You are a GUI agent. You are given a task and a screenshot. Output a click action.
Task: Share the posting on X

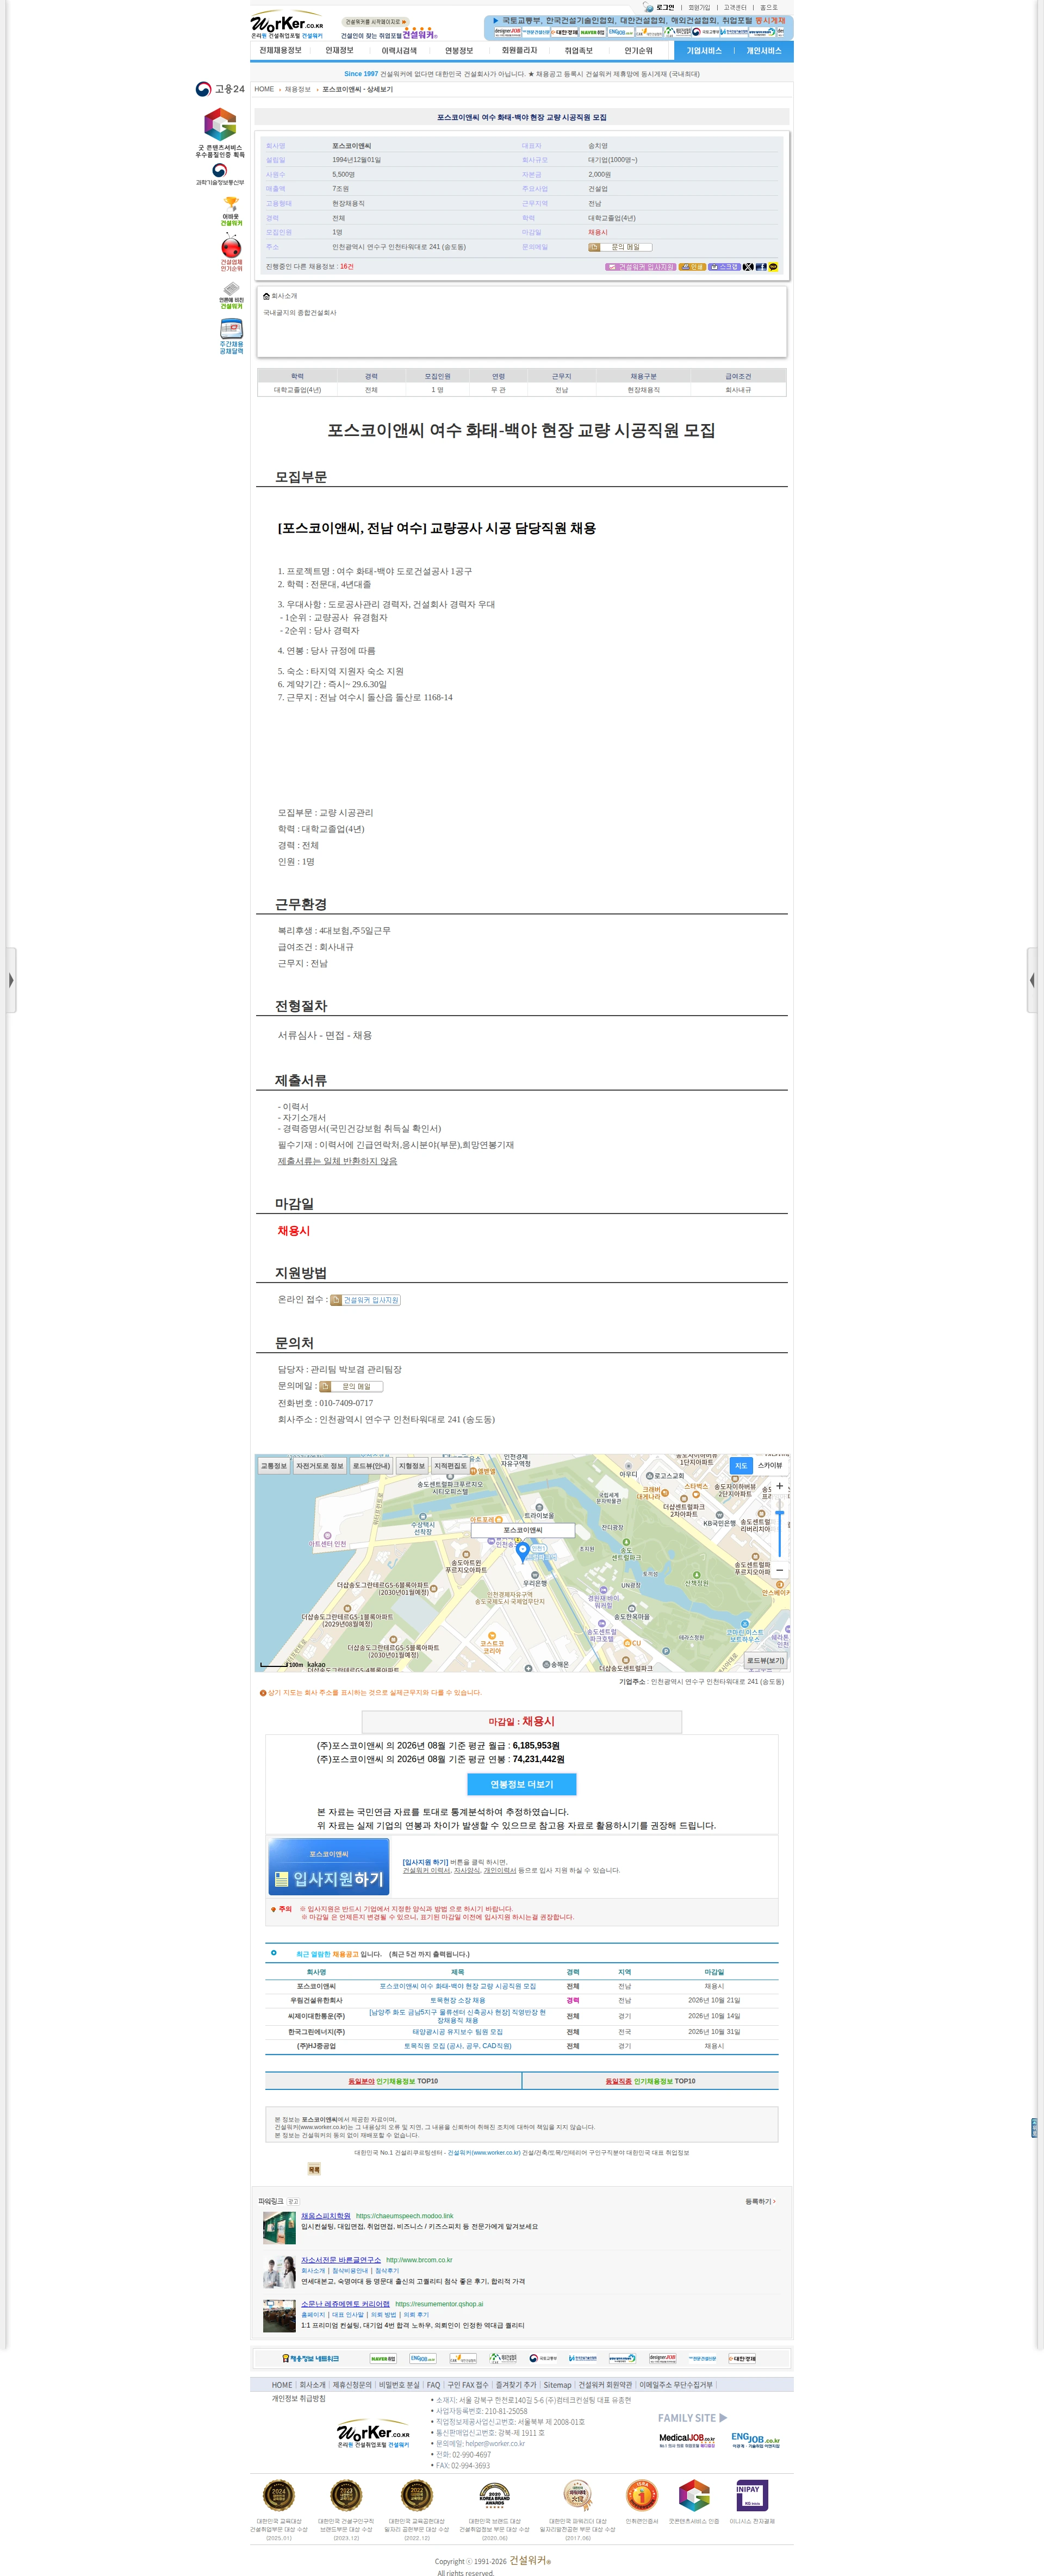pyautogui.click(x=748, y=267)
